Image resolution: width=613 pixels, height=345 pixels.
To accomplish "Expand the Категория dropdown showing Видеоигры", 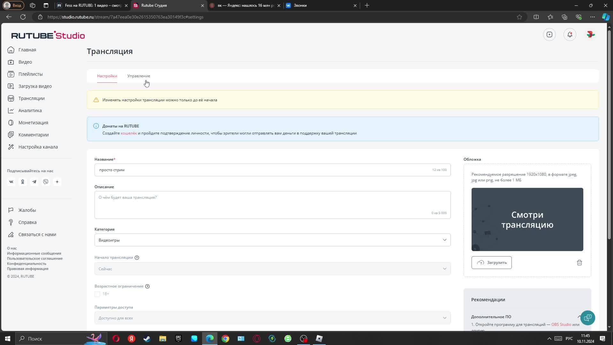I will pyautogui.click(x=272, y=240).
